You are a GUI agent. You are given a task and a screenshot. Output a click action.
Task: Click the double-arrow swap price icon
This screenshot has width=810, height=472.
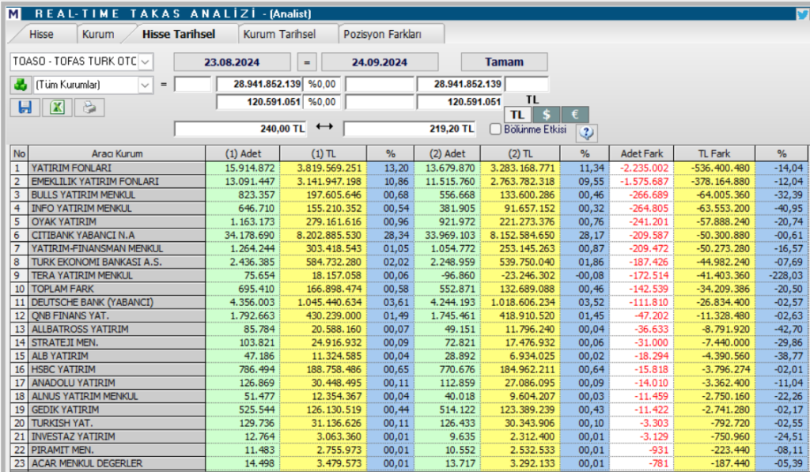coord(324,126)
